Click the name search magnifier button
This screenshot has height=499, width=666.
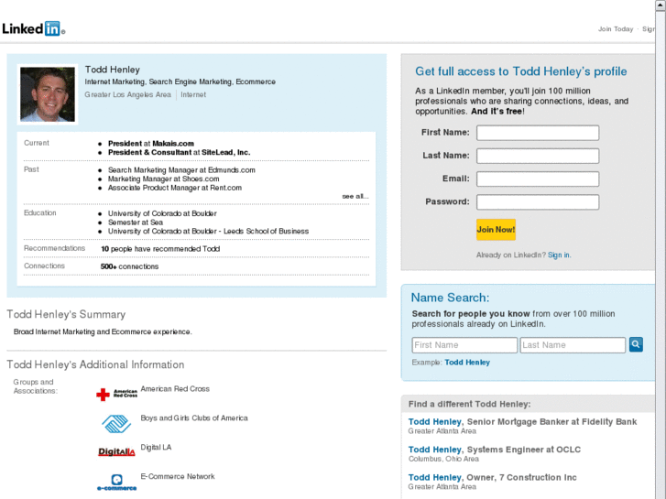(636, 344)
